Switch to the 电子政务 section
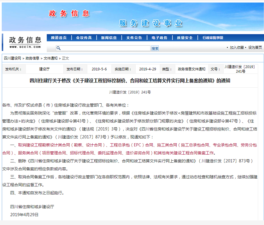This screenshot has height=225, width=264. (x=159, y=38)
